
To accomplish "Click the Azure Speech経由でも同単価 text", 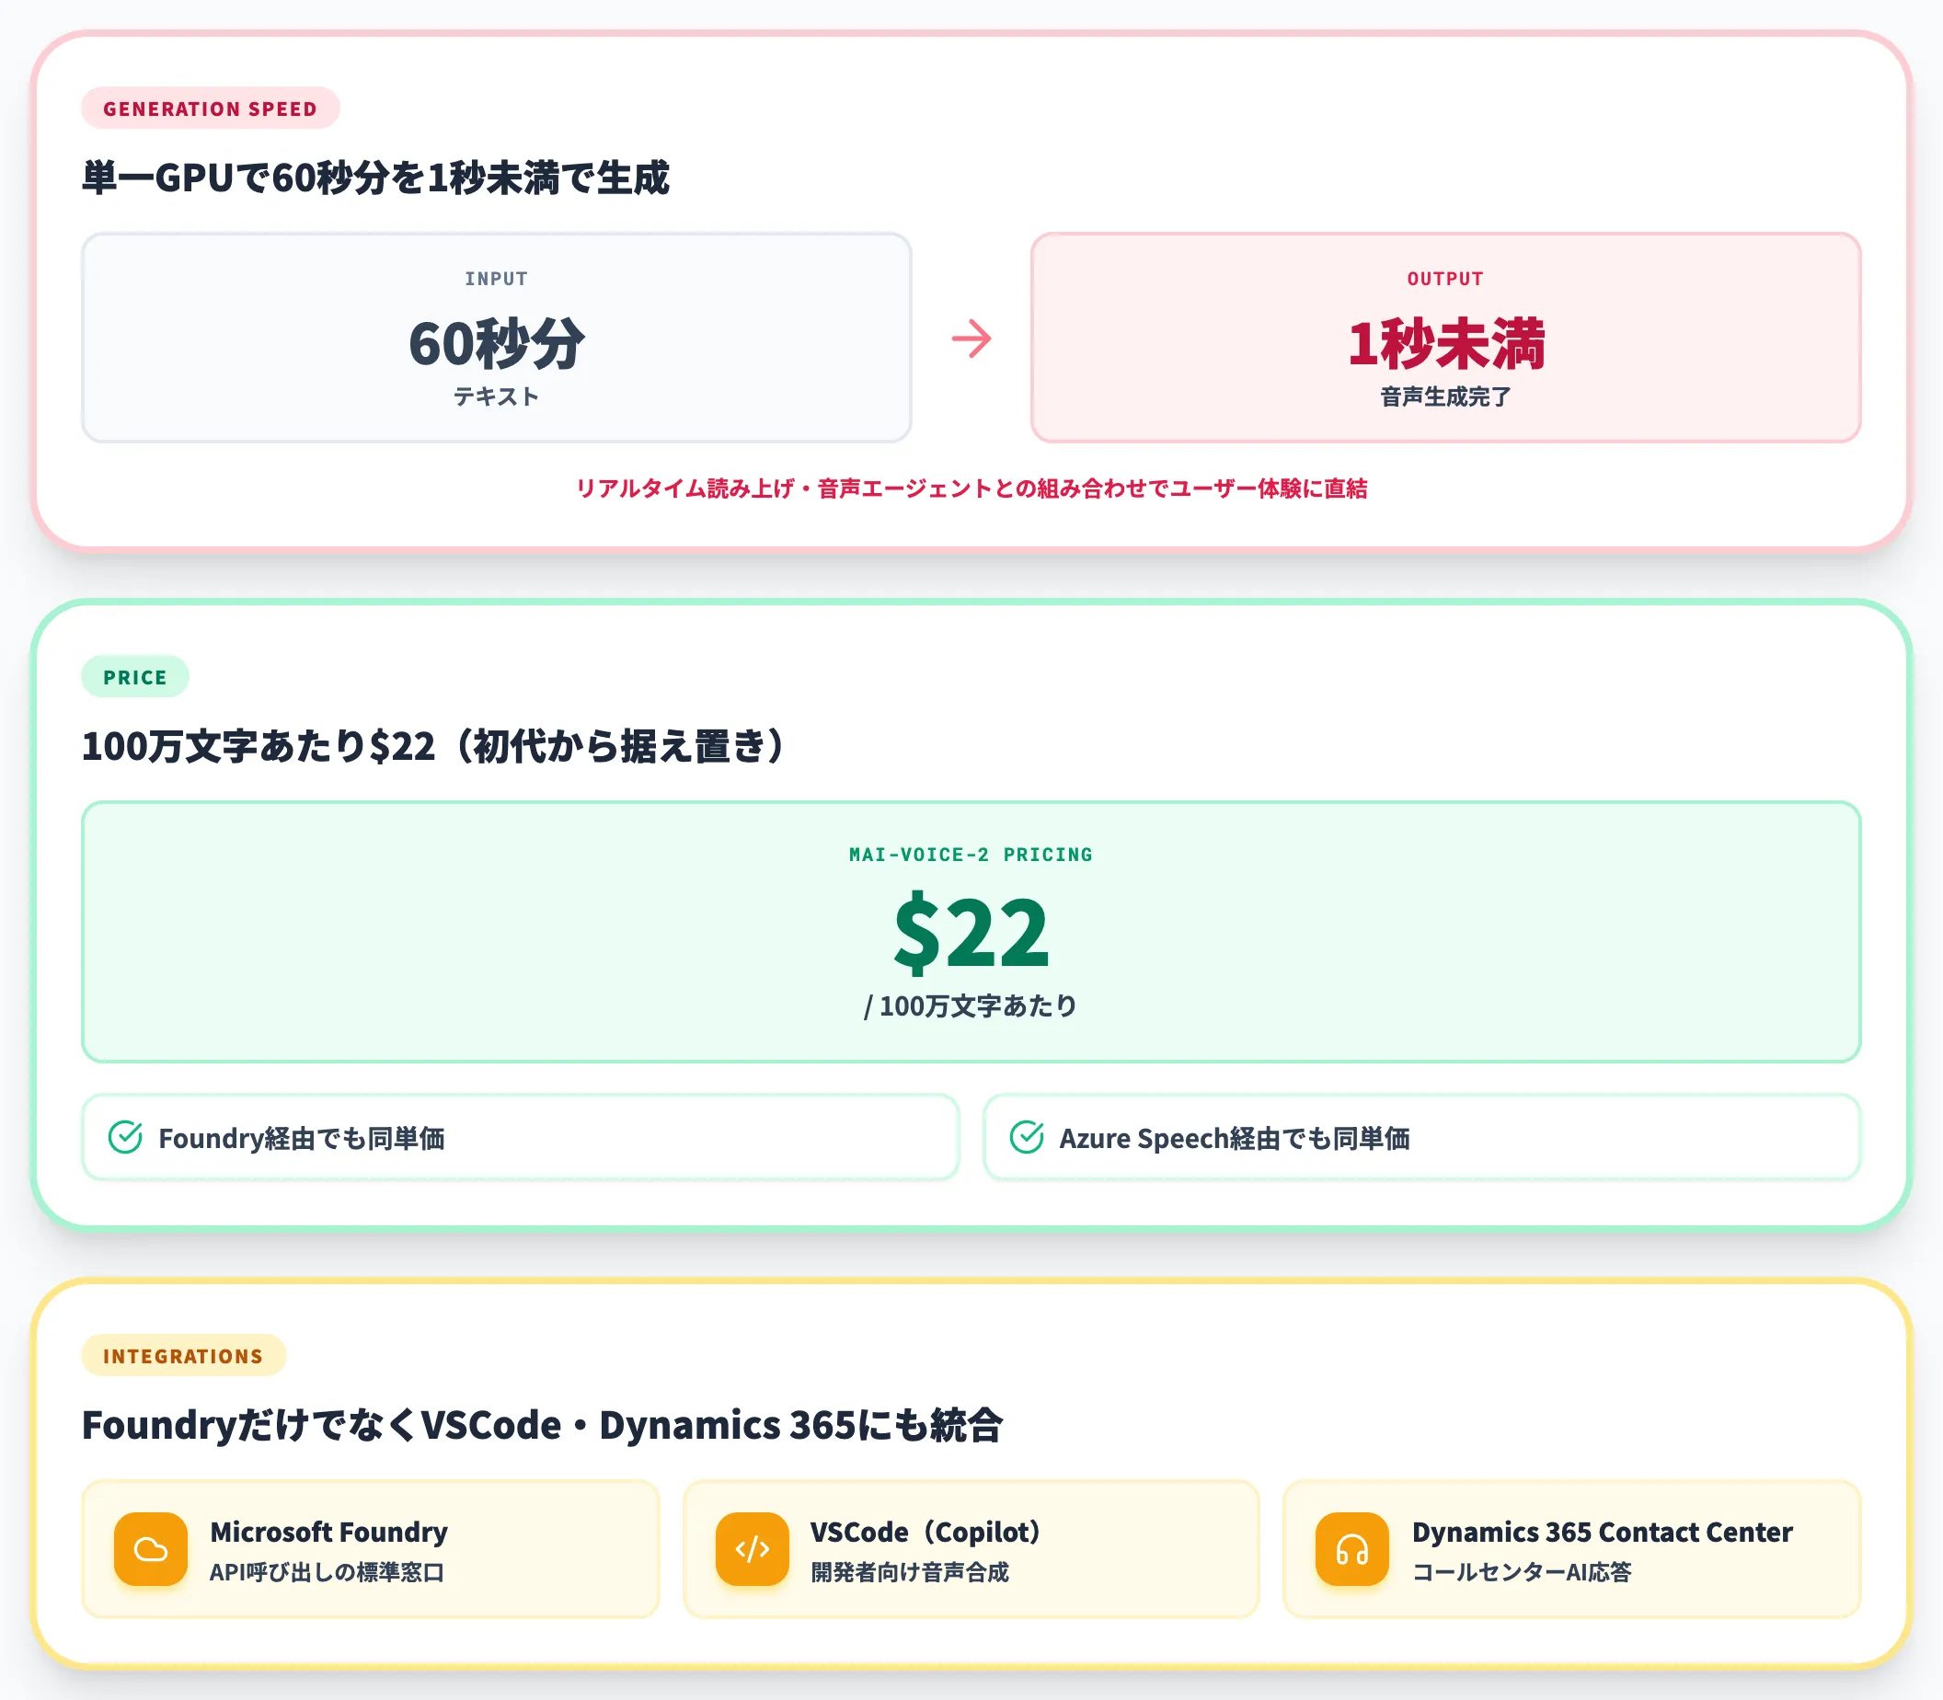I will (x=1235, y=1137).
